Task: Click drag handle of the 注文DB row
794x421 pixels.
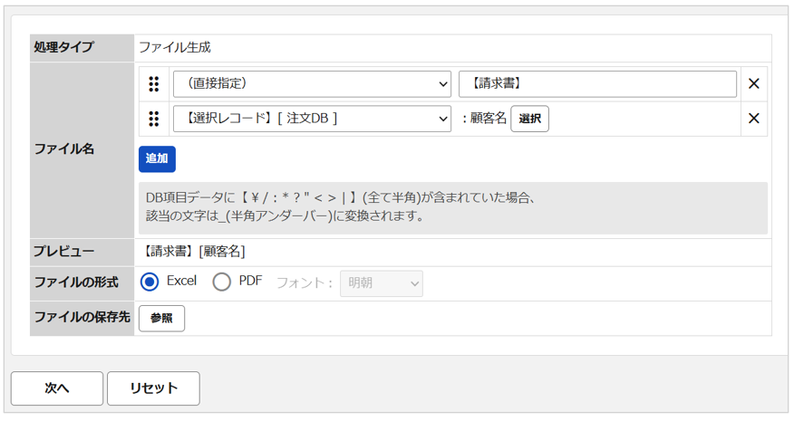Action: click(154, 119)
